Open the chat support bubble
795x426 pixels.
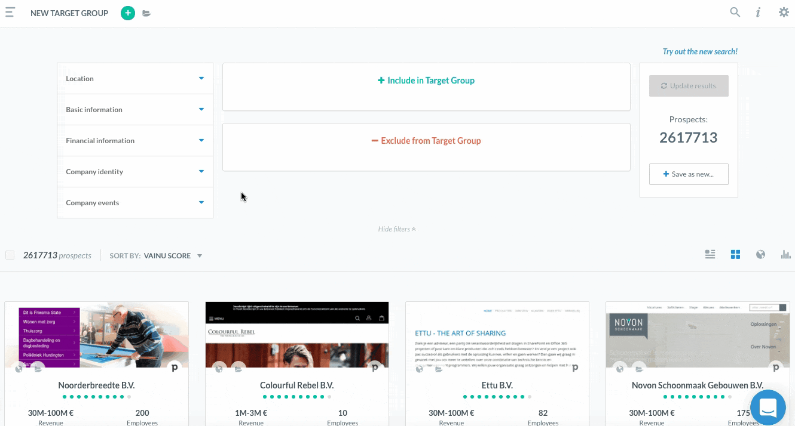click(x=768, y=408)
